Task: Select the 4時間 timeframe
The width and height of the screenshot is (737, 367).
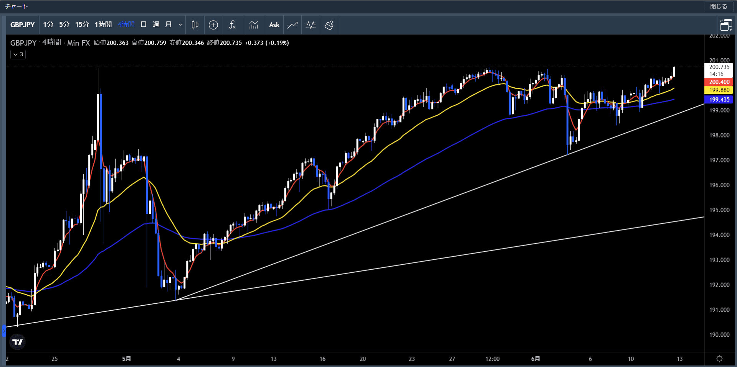Action: [126, 25]
